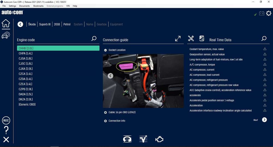The image size is (273, 147).
Task: Open help question mark icon
Action: click(x=6, y=130)
